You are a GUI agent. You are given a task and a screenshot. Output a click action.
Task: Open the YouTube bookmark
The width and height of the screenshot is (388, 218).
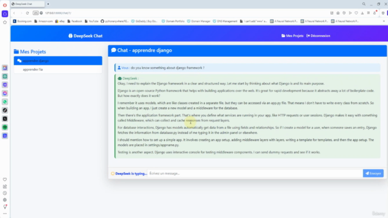pyautogui.click(x=92, y=21)
